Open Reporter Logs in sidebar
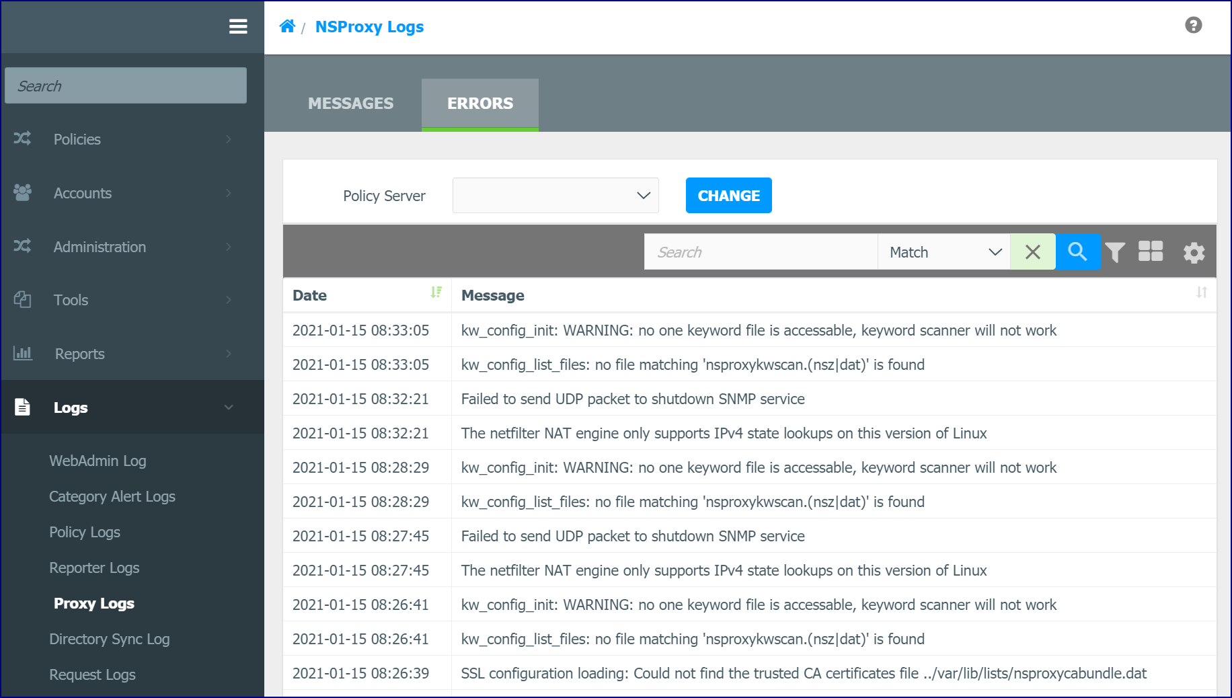 [94, 568]
